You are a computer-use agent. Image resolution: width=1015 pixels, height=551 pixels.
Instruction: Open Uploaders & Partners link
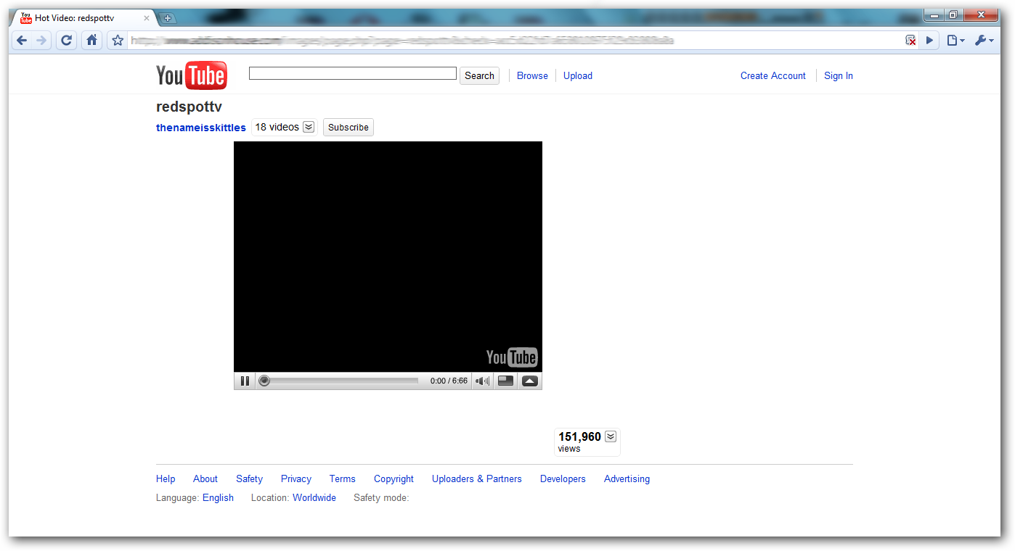click(x=477, y=478)
